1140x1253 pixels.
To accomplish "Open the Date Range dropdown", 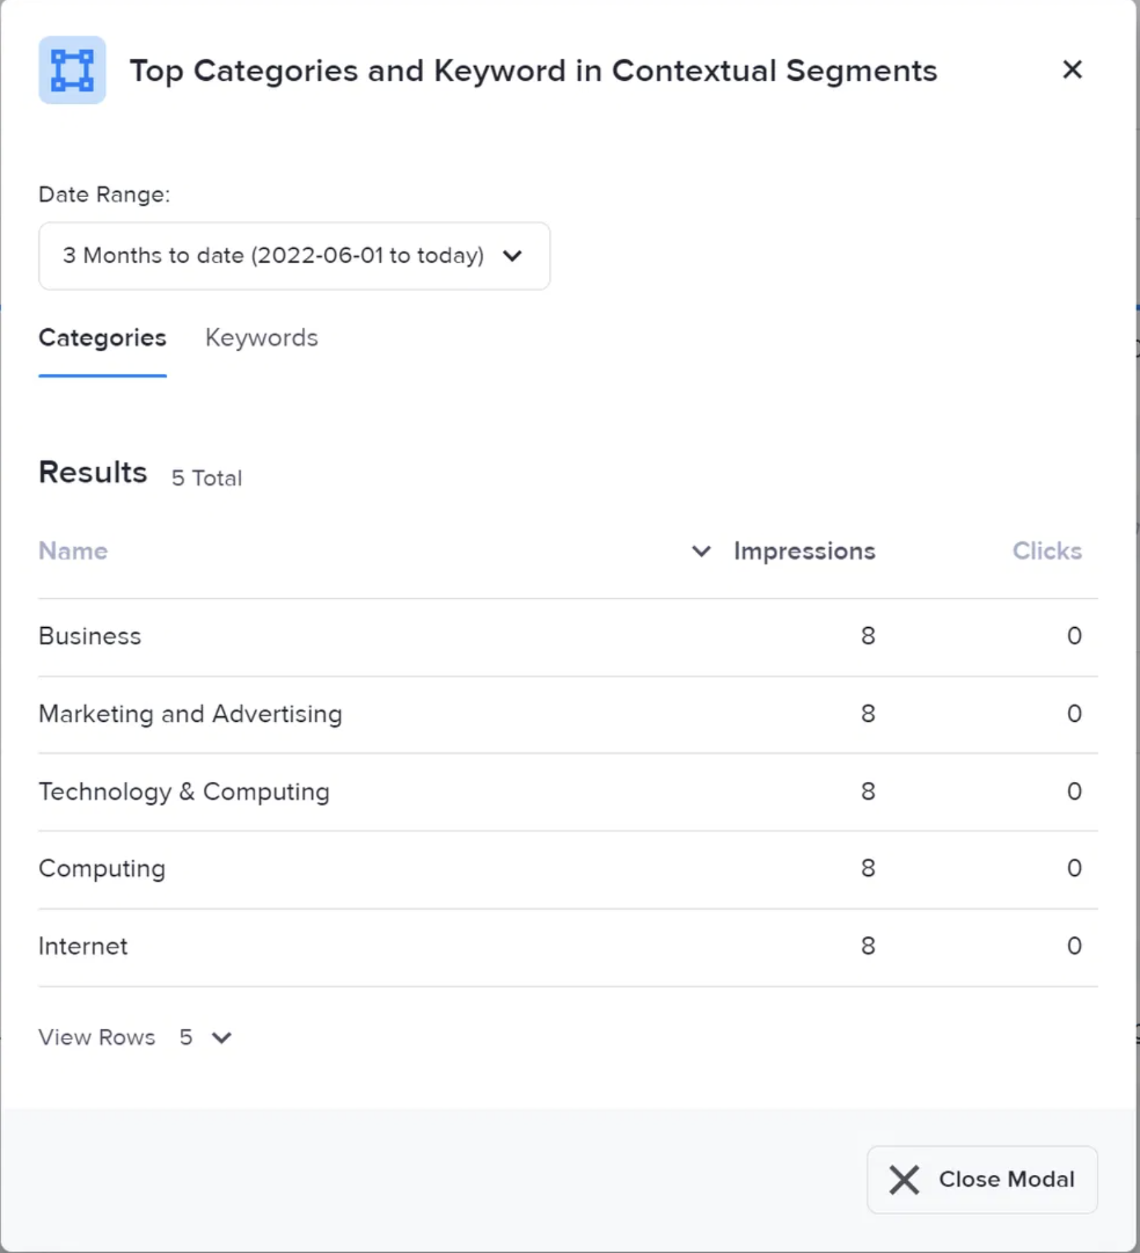I will pos(294,256).
